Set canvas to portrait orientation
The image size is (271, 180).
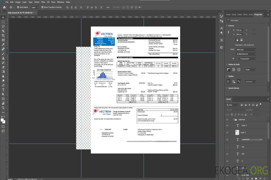(237, 40)
